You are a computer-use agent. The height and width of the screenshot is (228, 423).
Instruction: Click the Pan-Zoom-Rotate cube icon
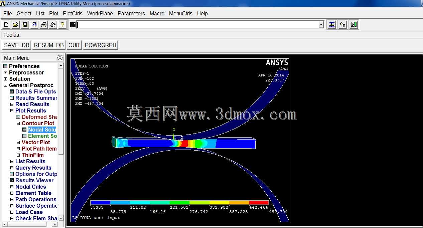point(34,25)
